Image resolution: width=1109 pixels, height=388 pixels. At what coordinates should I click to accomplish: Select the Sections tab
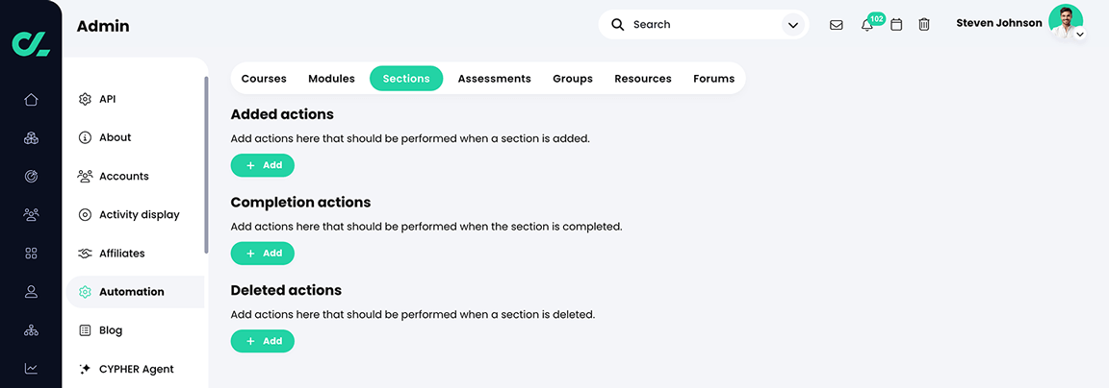click(x=406, y=79)
